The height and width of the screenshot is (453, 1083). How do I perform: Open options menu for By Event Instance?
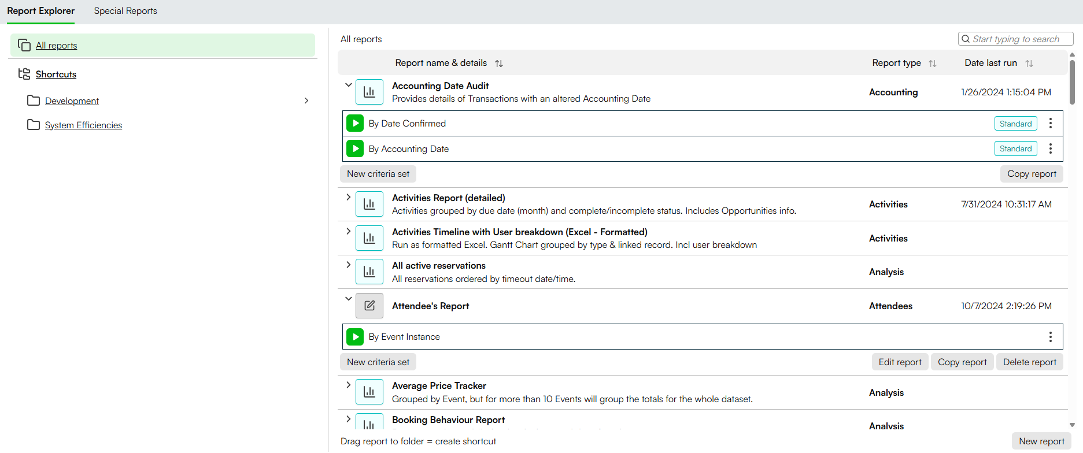pos(1051,336)
